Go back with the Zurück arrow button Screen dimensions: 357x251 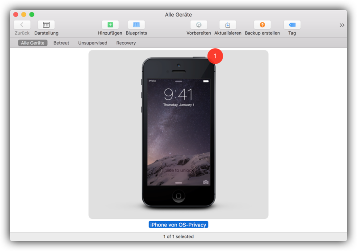tap(22, 25)
